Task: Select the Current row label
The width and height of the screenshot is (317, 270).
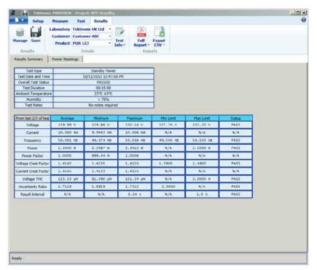Action: click(x=32, y=132)
